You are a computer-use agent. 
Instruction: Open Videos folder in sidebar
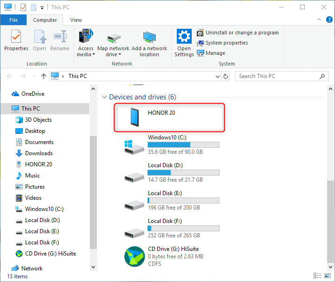point(28,198)
